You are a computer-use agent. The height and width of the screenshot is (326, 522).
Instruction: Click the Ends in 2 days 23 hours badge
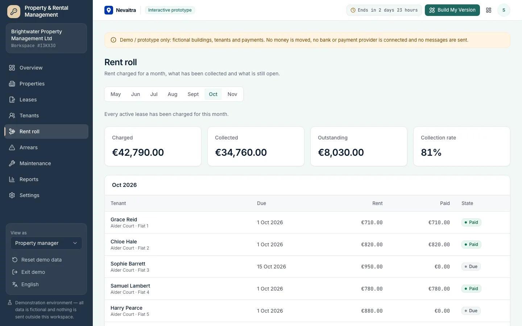click(x=384, y=10)
